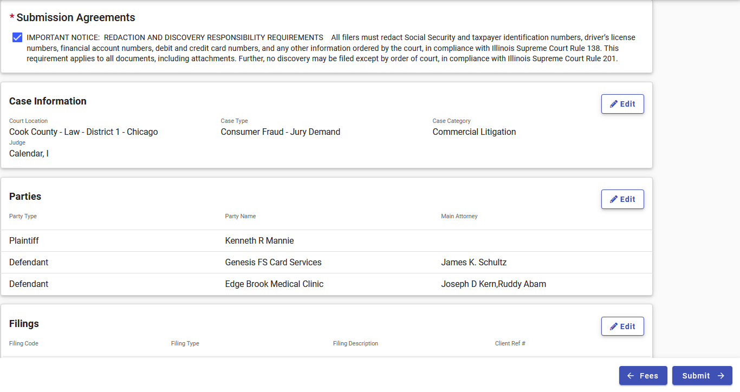Click the red asterisk beside Submission Agreements

tap(11, 17)
